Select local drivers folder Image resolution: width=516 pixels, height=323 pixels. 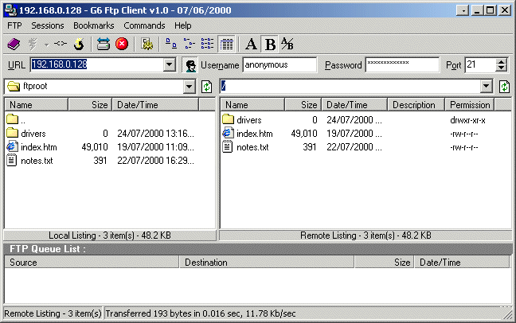pos(26,133)
